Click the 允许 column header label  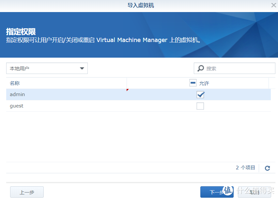204,83
